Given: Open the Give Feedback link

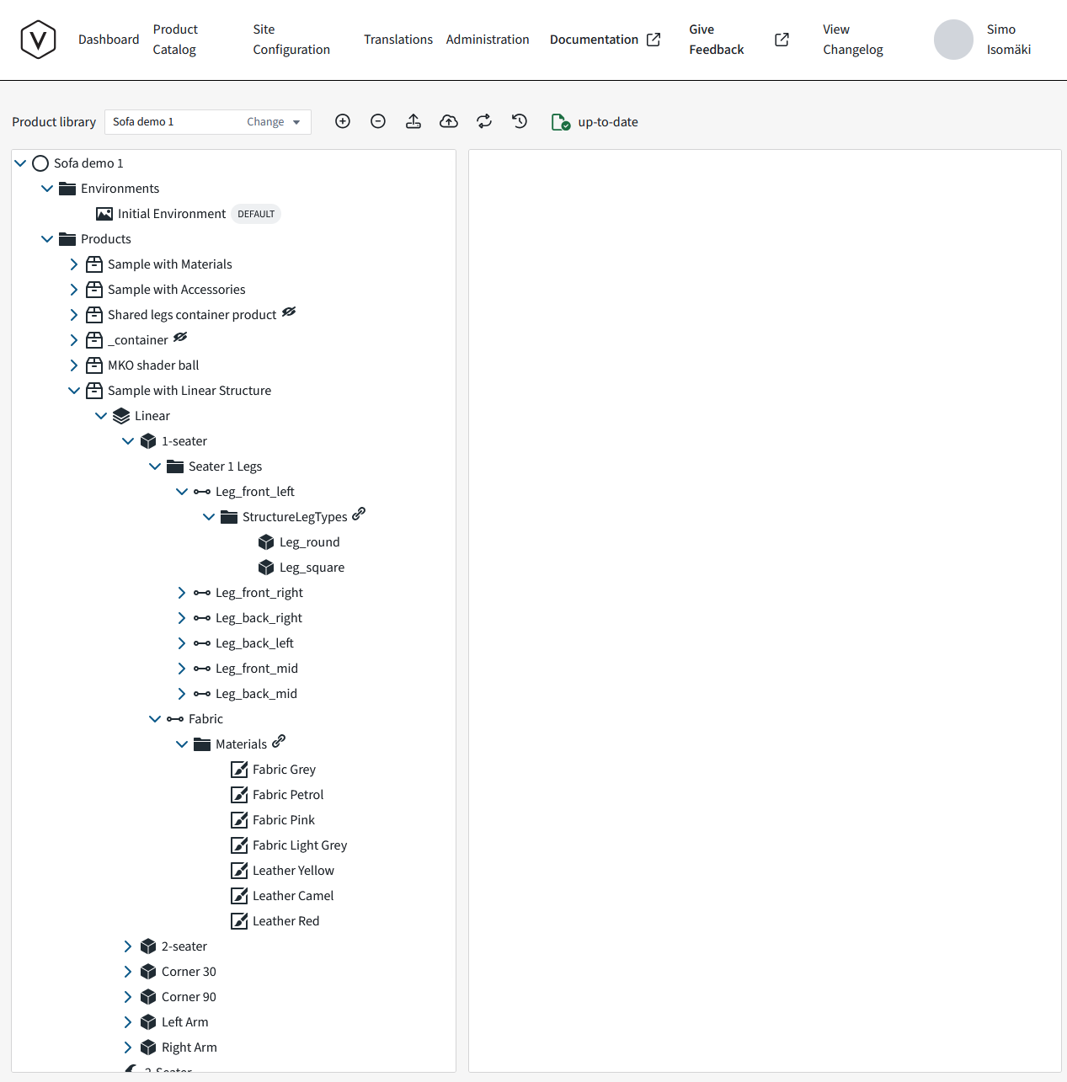Looking at the screenshot, I should (x=717, y=40).
